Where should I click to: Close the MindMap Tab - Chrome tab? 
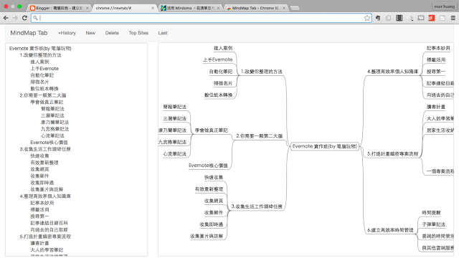tap(284, 8)
